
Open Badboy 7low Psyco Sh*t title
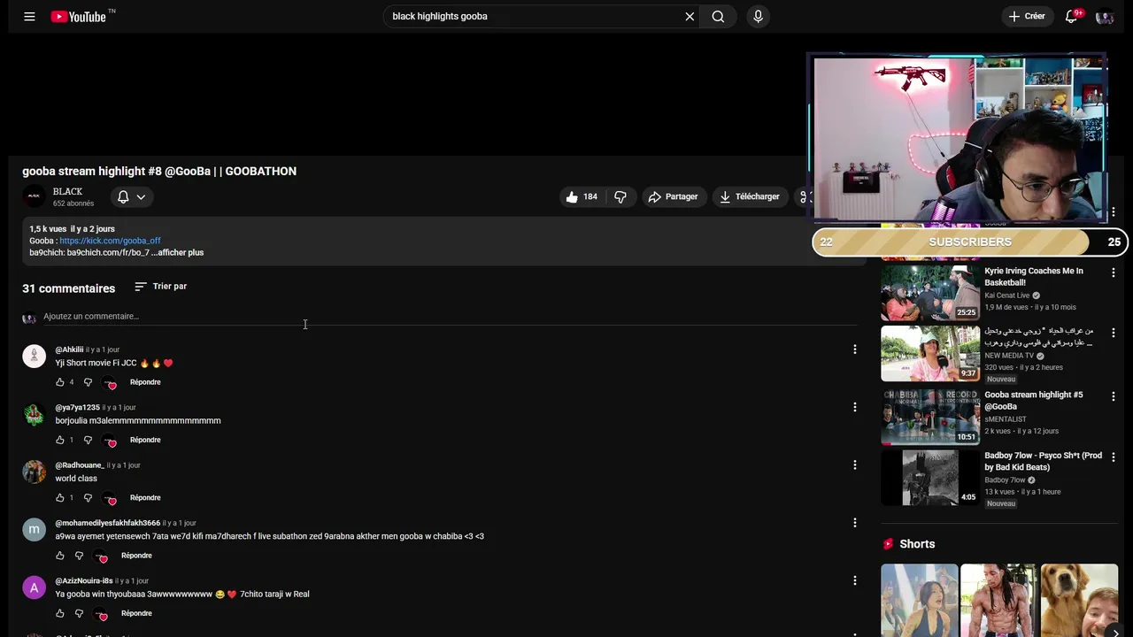point(1043,461)
